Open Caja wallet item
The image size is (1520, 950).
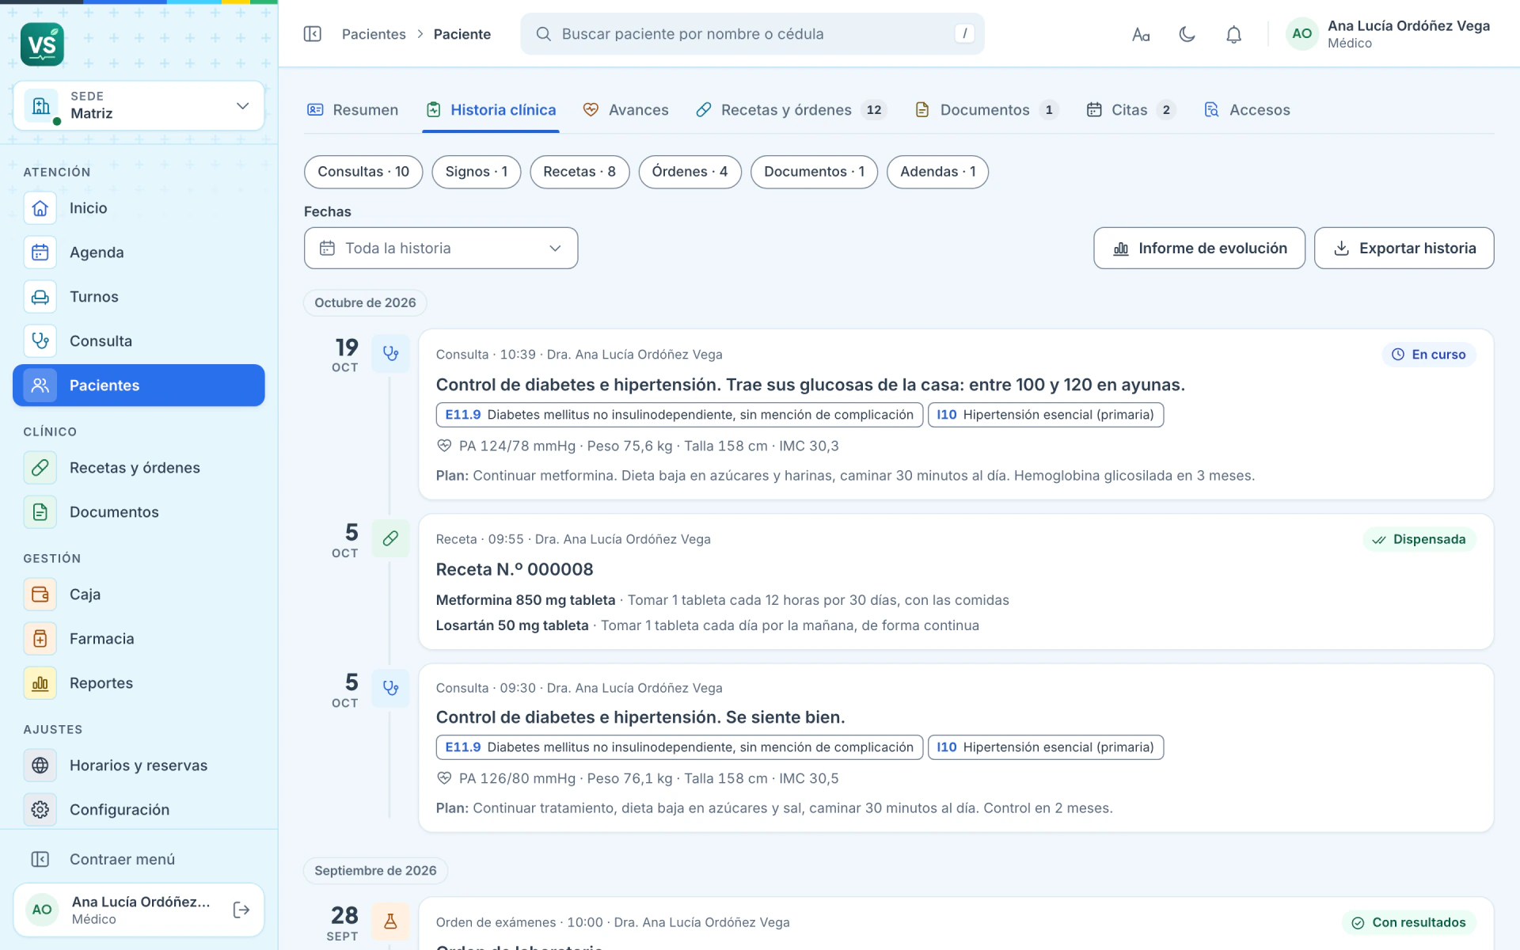pos(139,595)
